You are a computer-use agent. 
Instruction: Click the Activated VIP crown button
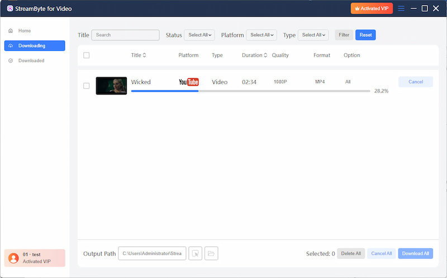372,8
